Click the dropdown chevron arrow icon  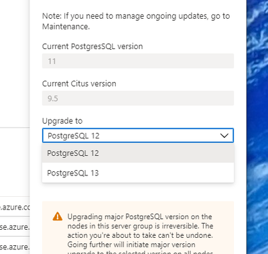224,136
